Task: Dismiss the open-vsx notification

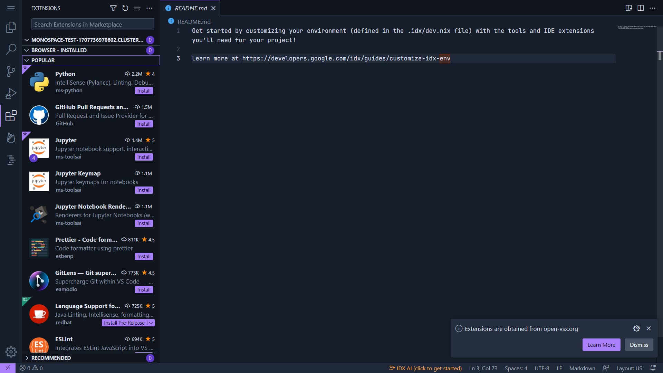Action: point(639,345)
